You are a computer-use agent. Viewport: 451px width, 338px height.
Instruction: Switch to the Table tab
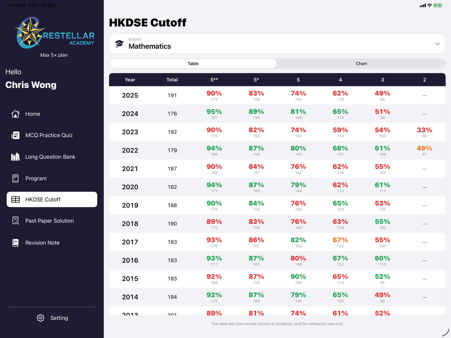[193, 64]
